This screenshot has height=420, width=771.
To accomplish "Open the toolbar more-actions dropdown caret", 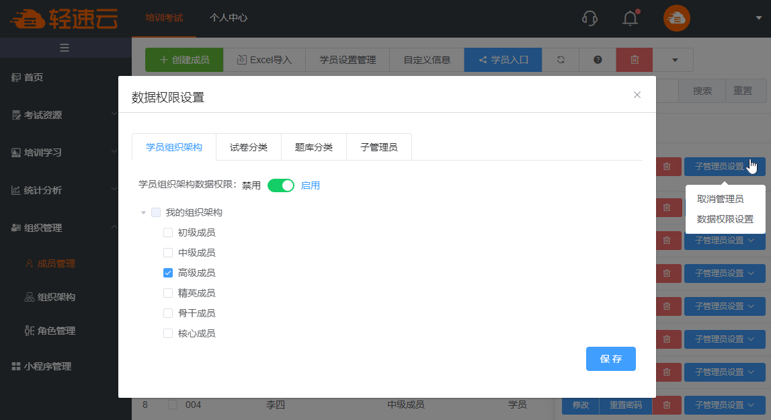I will click(x=674, y=60).
